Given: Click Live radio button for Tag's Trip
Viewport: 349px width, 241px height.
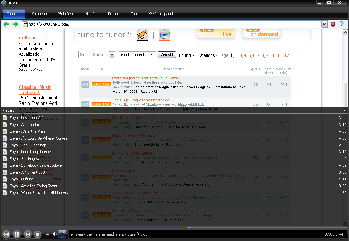Looking at the screenshot, I should pyautogui.click(x=102, y=104).
